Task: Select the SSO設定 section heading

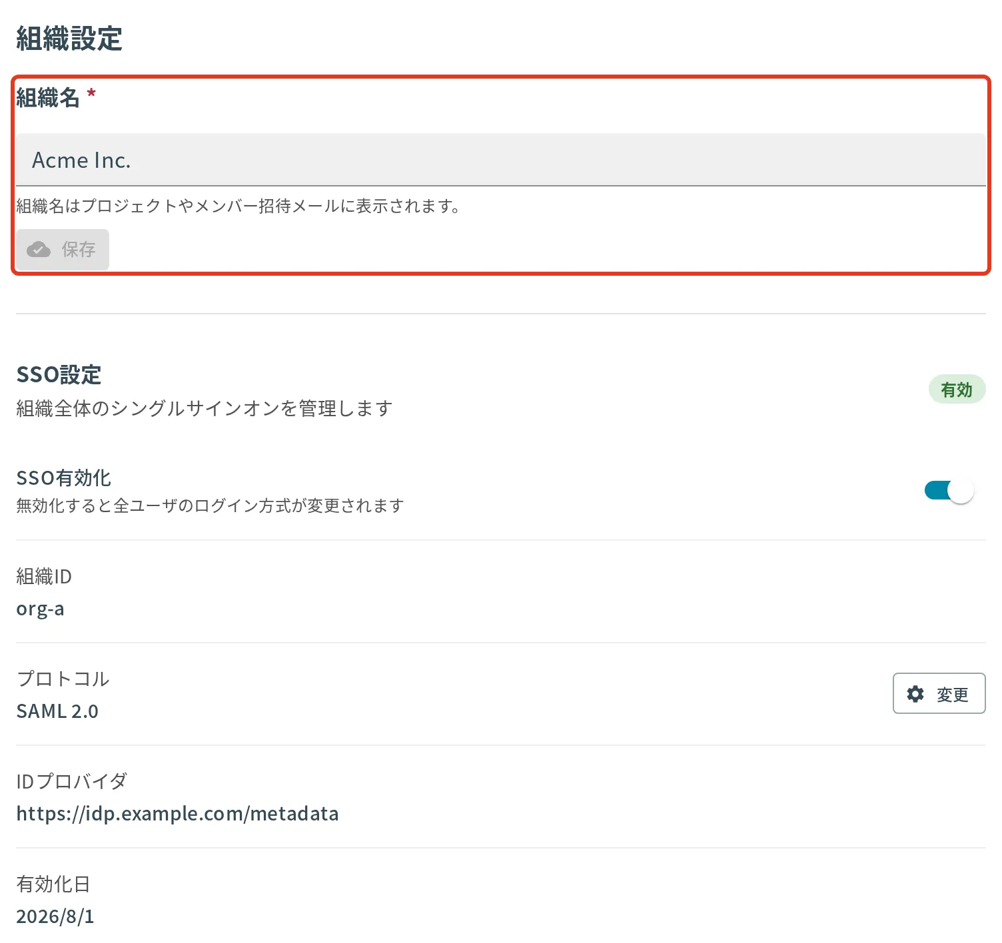Action: pos(59,375)
